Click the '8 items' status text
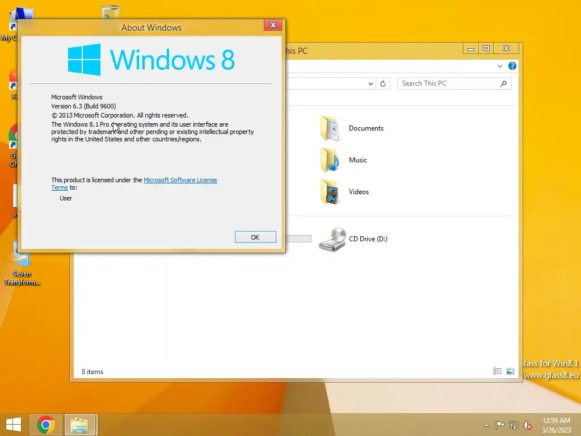The height and width of the screenshot is (436, 581). click(x=92, y=372)
